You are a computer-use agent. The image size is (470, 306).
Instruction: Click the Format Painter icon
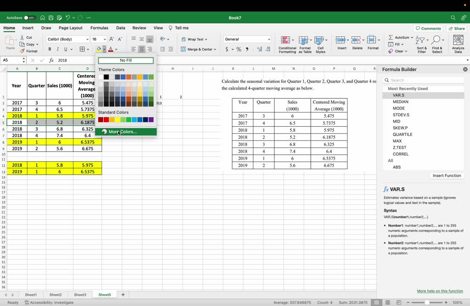(x=29, y=51)
